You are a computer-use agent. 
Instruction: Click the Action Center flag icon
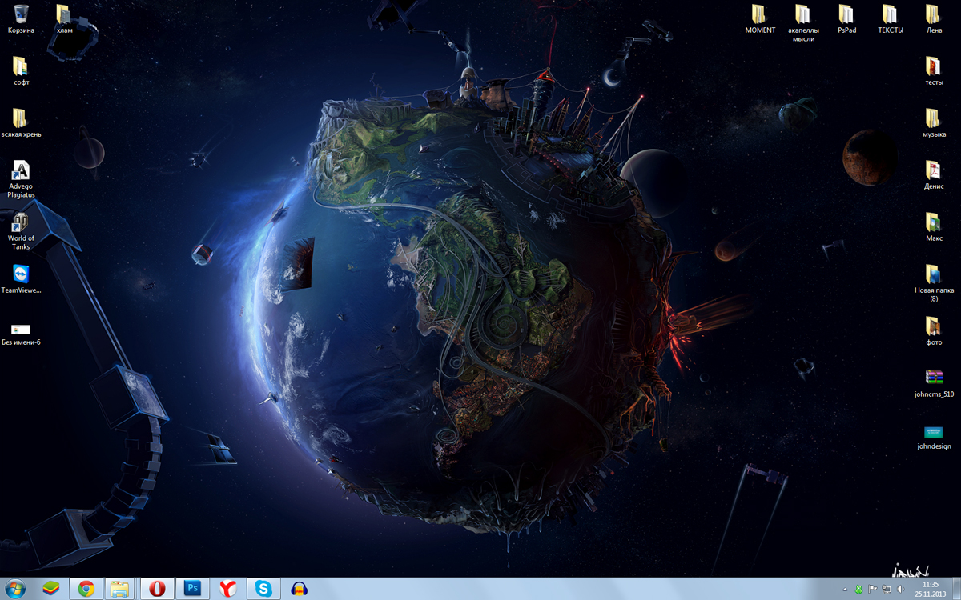(873, 590)
